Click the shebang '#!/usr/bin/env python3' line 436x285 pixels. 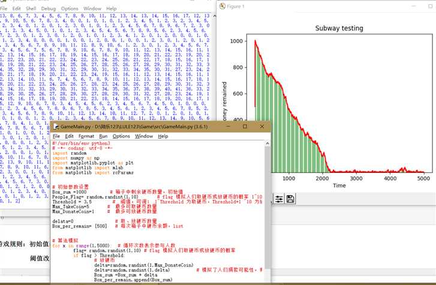tap(81, 143)
